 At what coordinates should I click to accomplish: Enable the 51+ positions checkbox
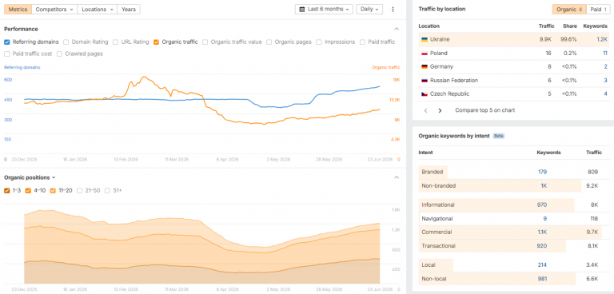(x=107, y=191)
